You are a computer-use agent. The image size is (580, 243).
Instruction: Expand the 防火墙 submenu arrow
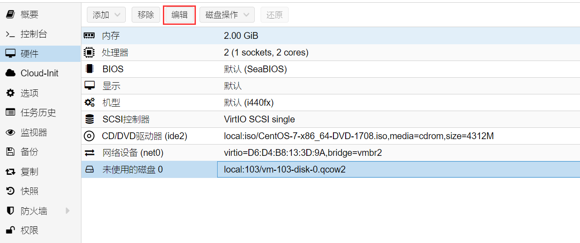tap(68, 210)
